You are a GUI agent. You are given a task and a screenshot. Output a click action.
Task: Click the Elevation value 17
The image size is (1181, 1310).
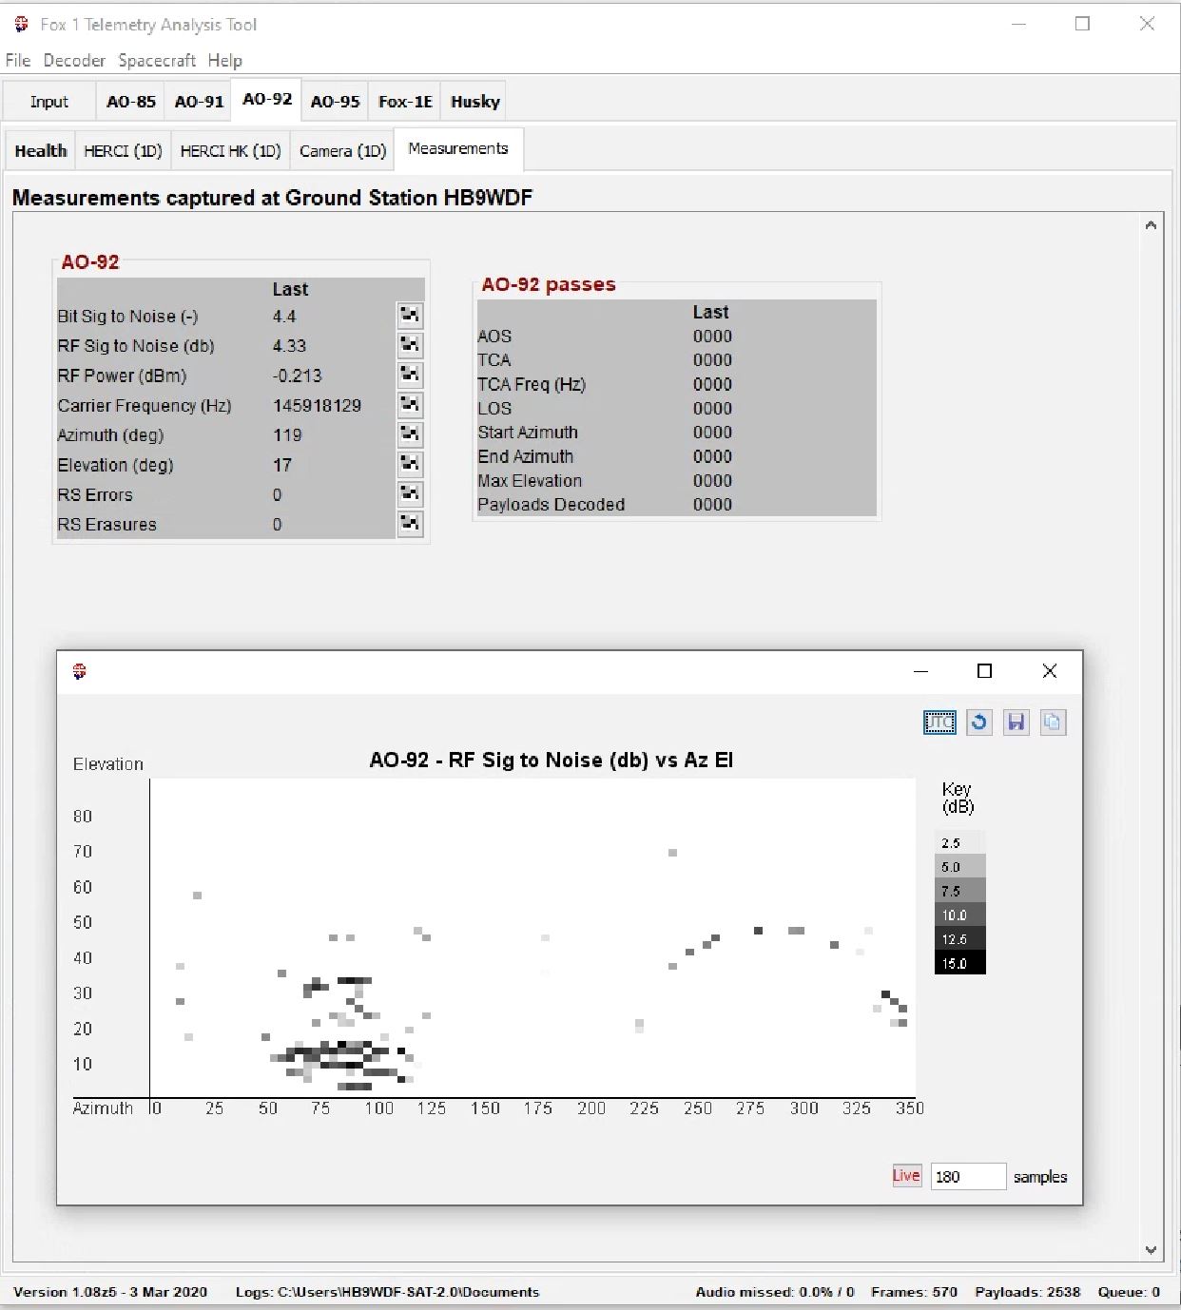[282, 465]
